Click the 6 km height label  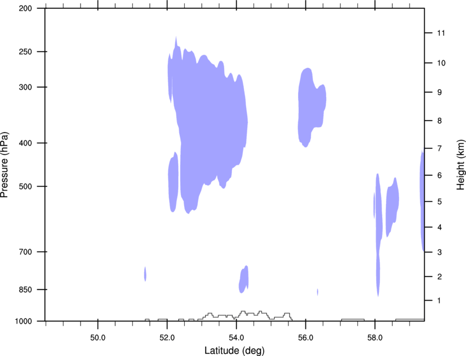point(440,175)
